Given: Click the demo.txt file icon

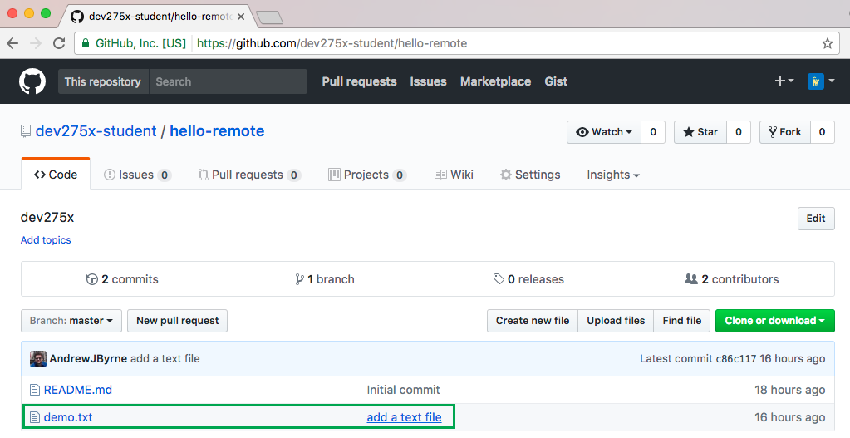Looking at the screenshot, I should click(x=35, y=417).
